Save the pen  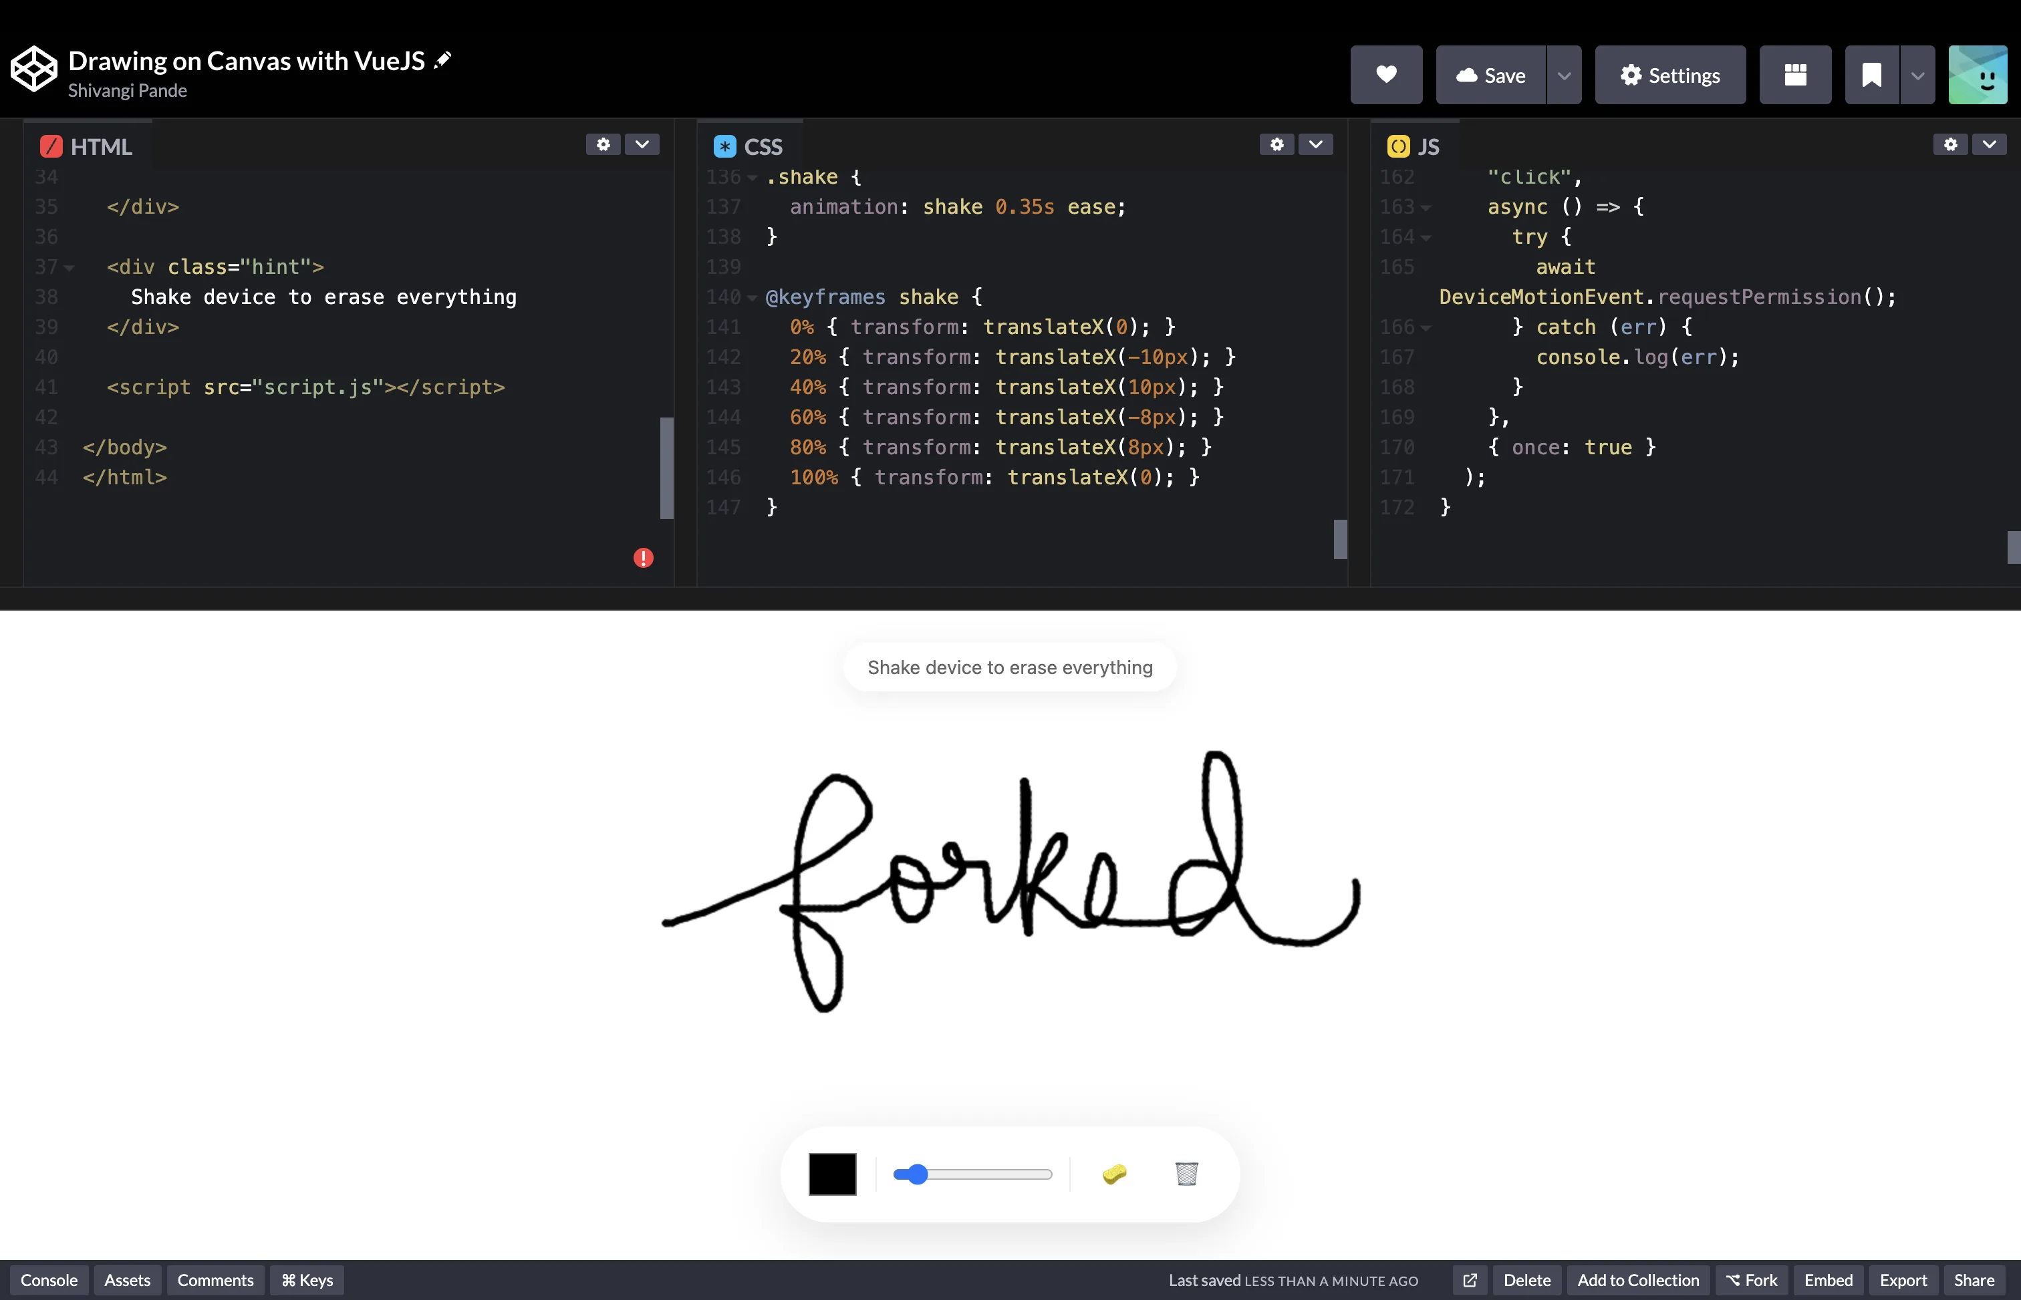(1490, 75)
